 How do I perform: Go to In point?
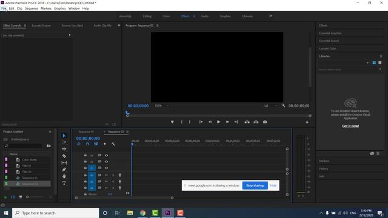point(201,122)
